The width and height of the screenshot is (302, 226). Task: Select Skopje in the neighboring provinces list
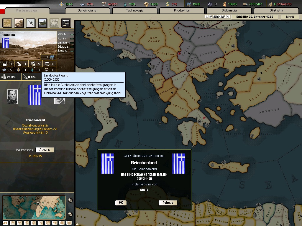(63, 51)
